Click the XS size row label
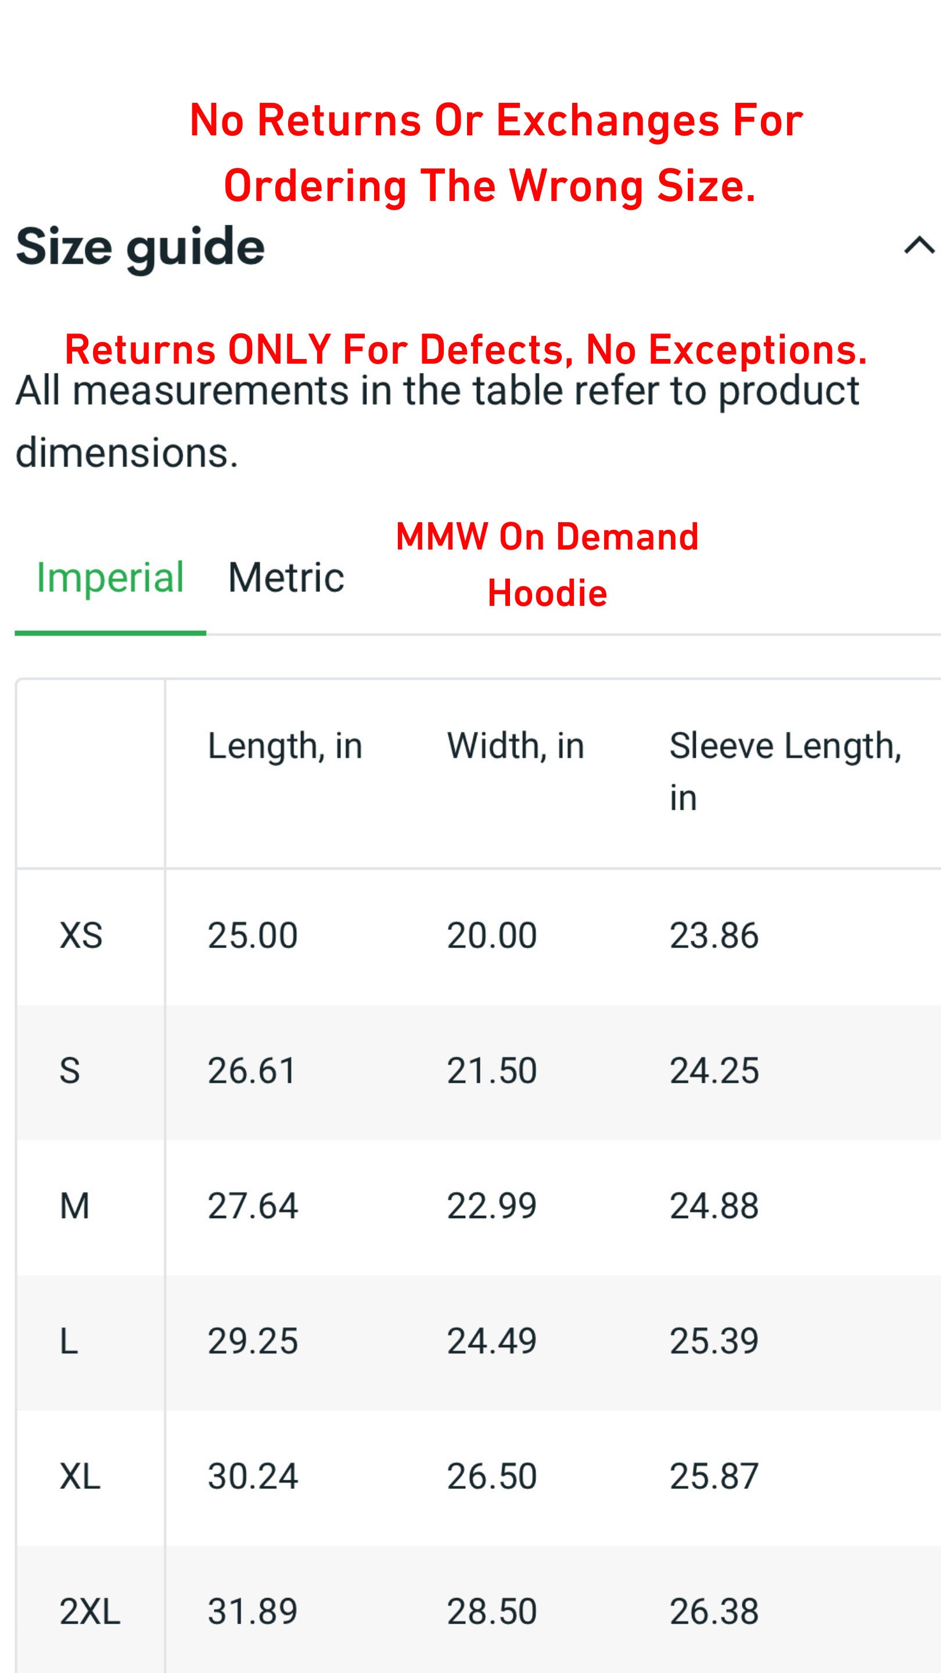Image resolution: width=941 pixels, height=1673 pixels. (81, 935)
